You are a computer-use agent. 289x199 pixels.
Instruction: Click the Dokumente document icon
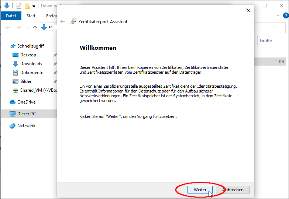coord(16,73)
